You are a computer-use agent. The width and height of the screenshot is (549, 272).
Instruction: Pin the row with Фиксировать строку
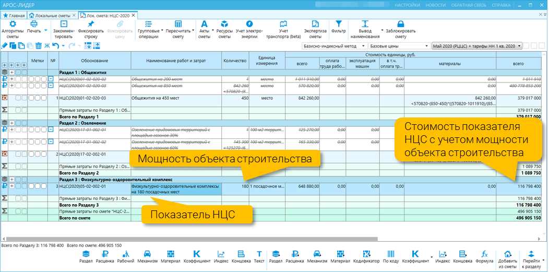(x=91, y=24)
